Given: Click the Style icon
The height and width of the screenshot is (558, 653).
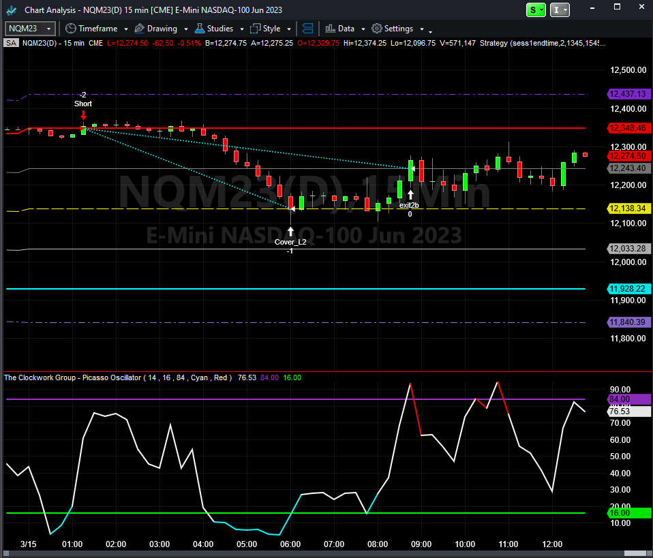Looking at the screenshot, I should [255, 29].
